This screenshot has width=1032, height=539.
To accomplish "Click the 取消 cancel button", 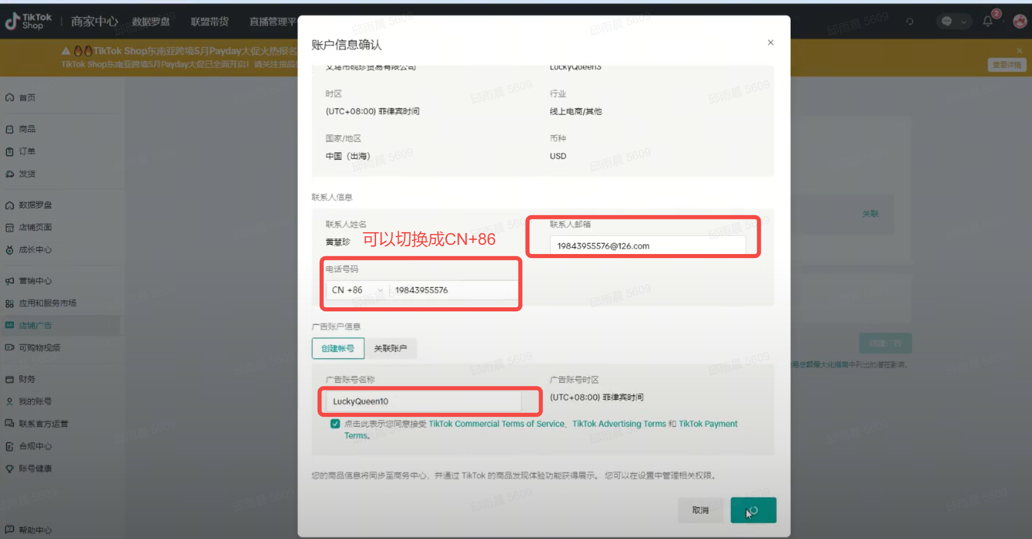I will [700, 510].
